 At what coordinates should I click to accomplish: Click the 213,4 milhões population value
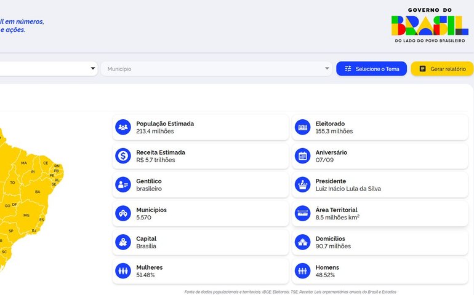coord(155,132)
